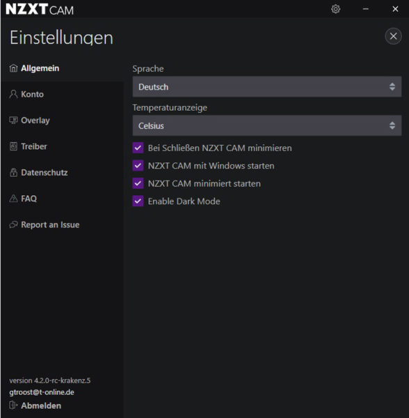Open the Sprache dropdown showing Deutsch
The height and width of the screenshot is (418, 409).
click(x=267, y=86)
